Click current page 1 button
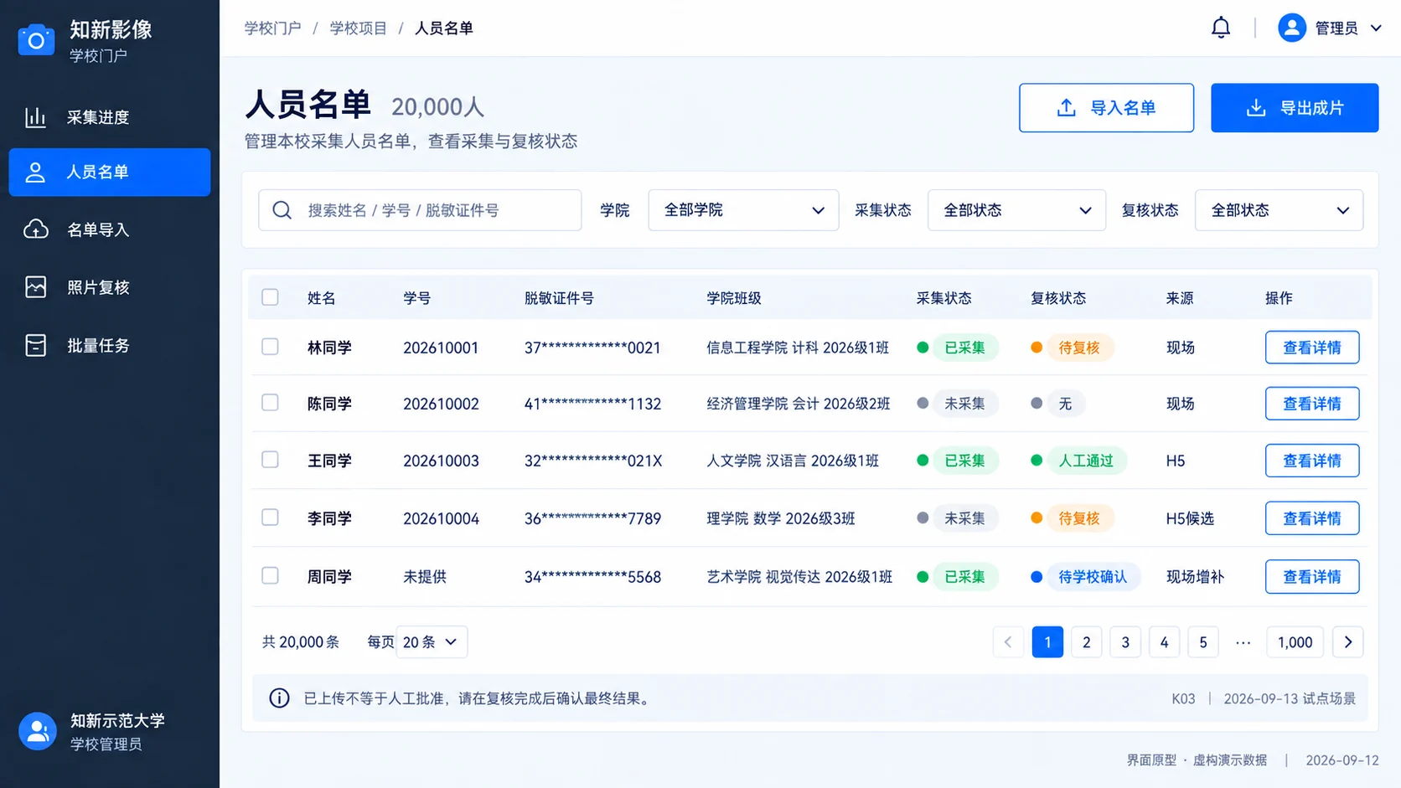Screen dimensions: 1401x788 (x=1047, y=642)
